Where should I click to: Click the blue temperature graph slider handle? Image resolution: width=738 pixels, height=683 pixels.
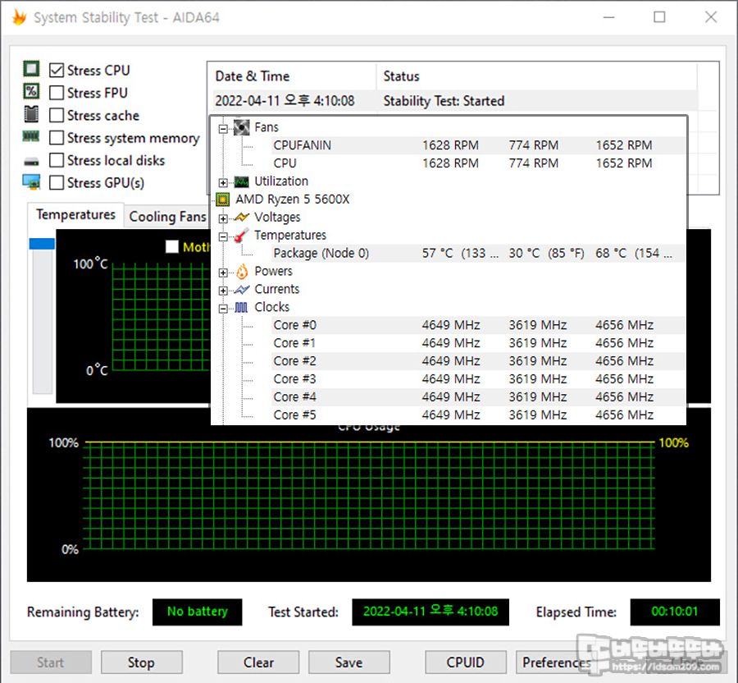(42, 244)
